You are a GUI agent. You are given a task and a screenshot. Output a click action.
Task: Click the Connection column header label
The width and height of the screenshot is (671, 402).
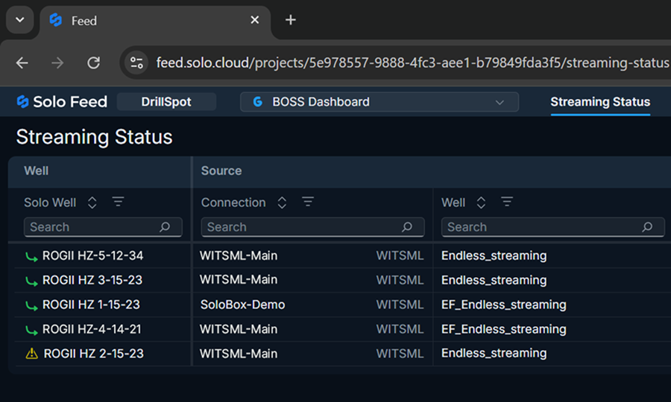[x=233, y=202]
